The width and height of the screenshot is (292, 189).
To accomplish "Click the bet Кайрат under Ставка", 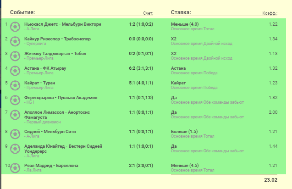I will tap(178, 83).
